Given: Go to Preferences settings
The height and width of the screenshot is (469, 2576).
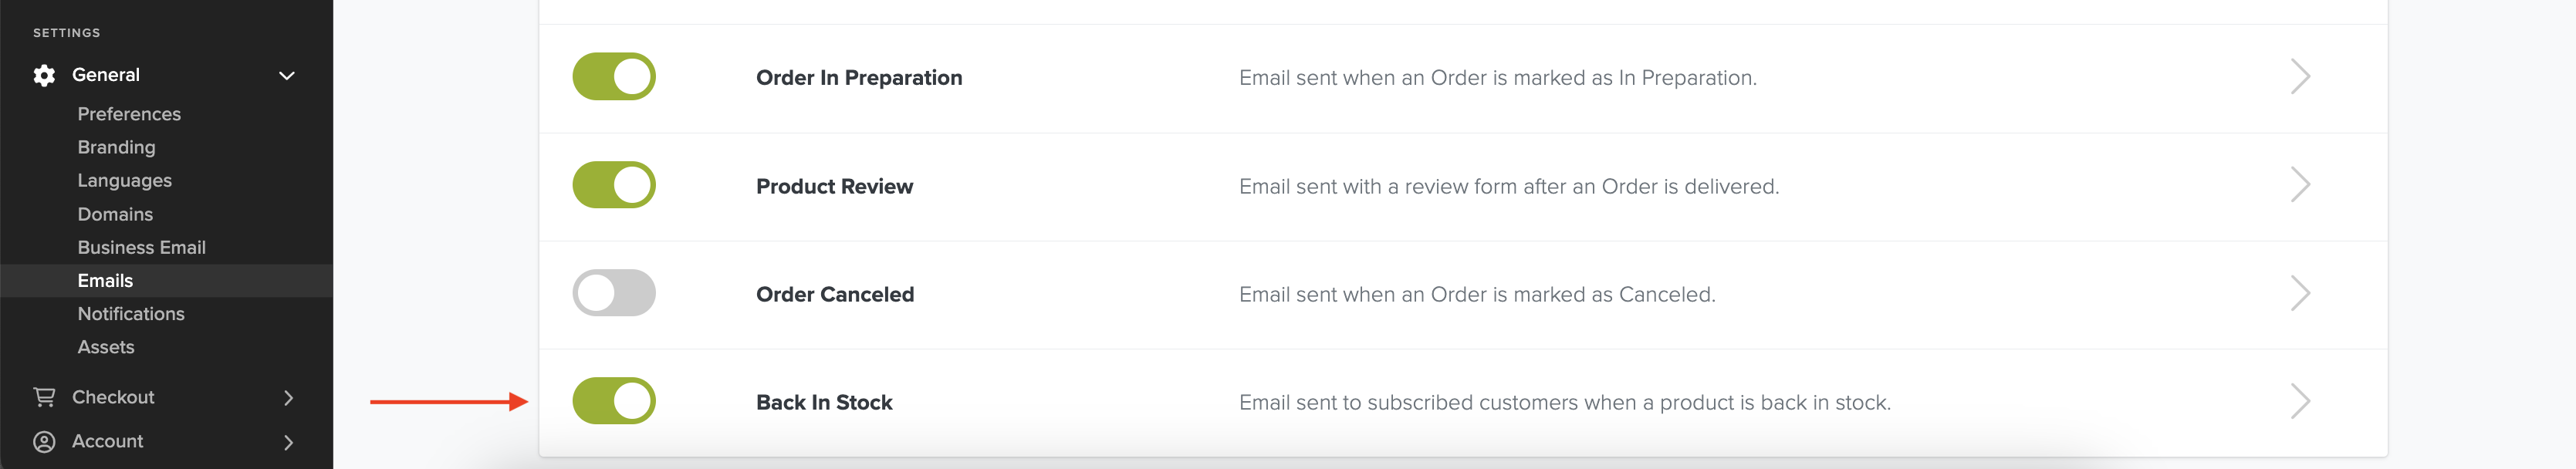Looking at the screenshot, I should [129, 114].
